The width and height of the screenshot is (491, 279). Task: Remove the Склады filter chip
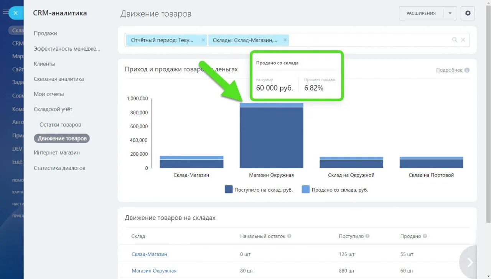click(285, 40)
